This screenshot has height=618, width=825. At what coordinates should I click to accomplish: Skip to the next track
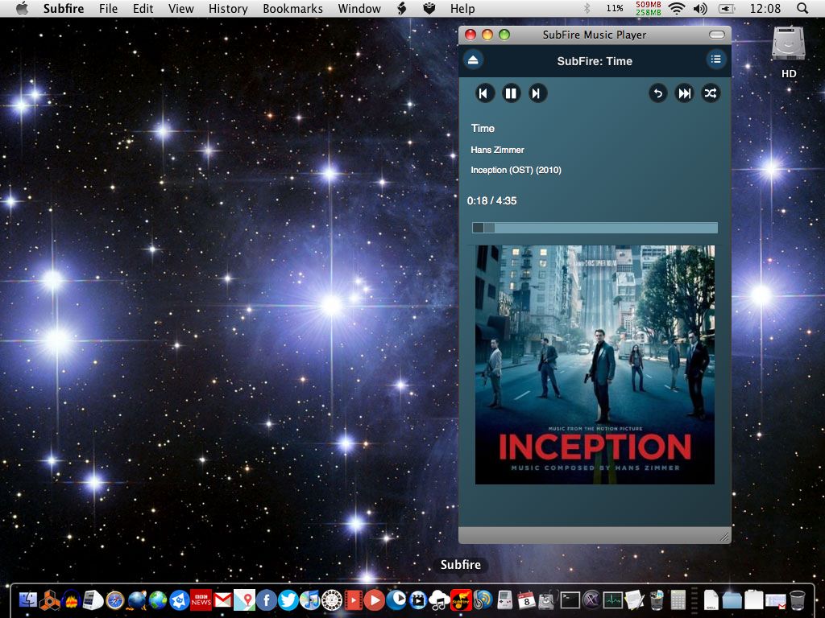click(x=537, y=93)
